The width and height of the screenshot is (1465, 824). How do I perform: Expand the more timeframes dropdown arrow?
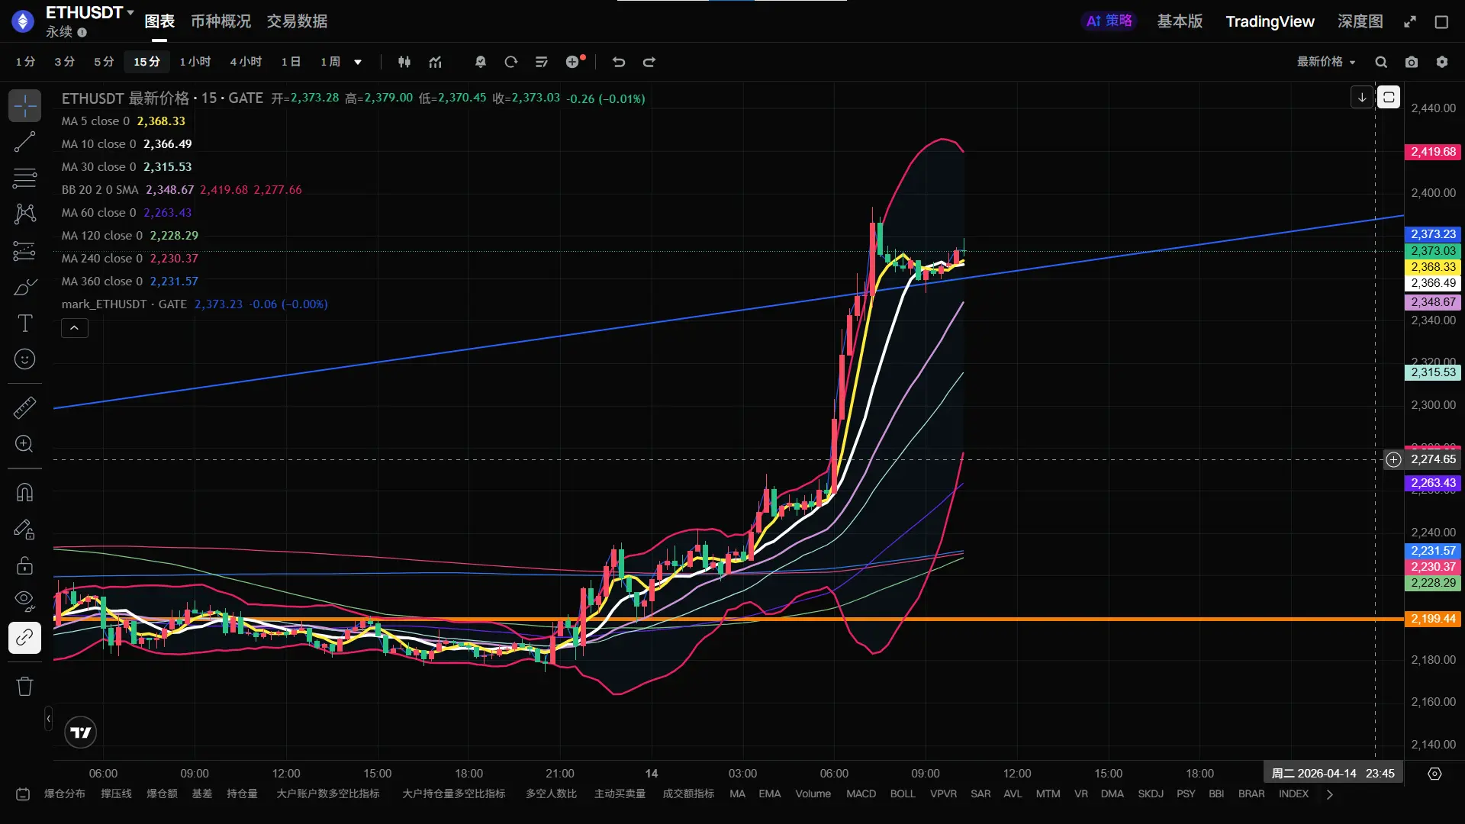pyautogui.click(x=358, y=62)
